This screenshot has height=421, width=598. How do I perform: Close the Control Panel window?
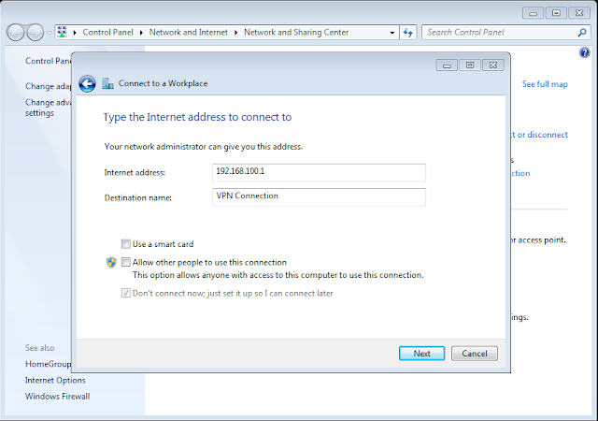point(579,13)
